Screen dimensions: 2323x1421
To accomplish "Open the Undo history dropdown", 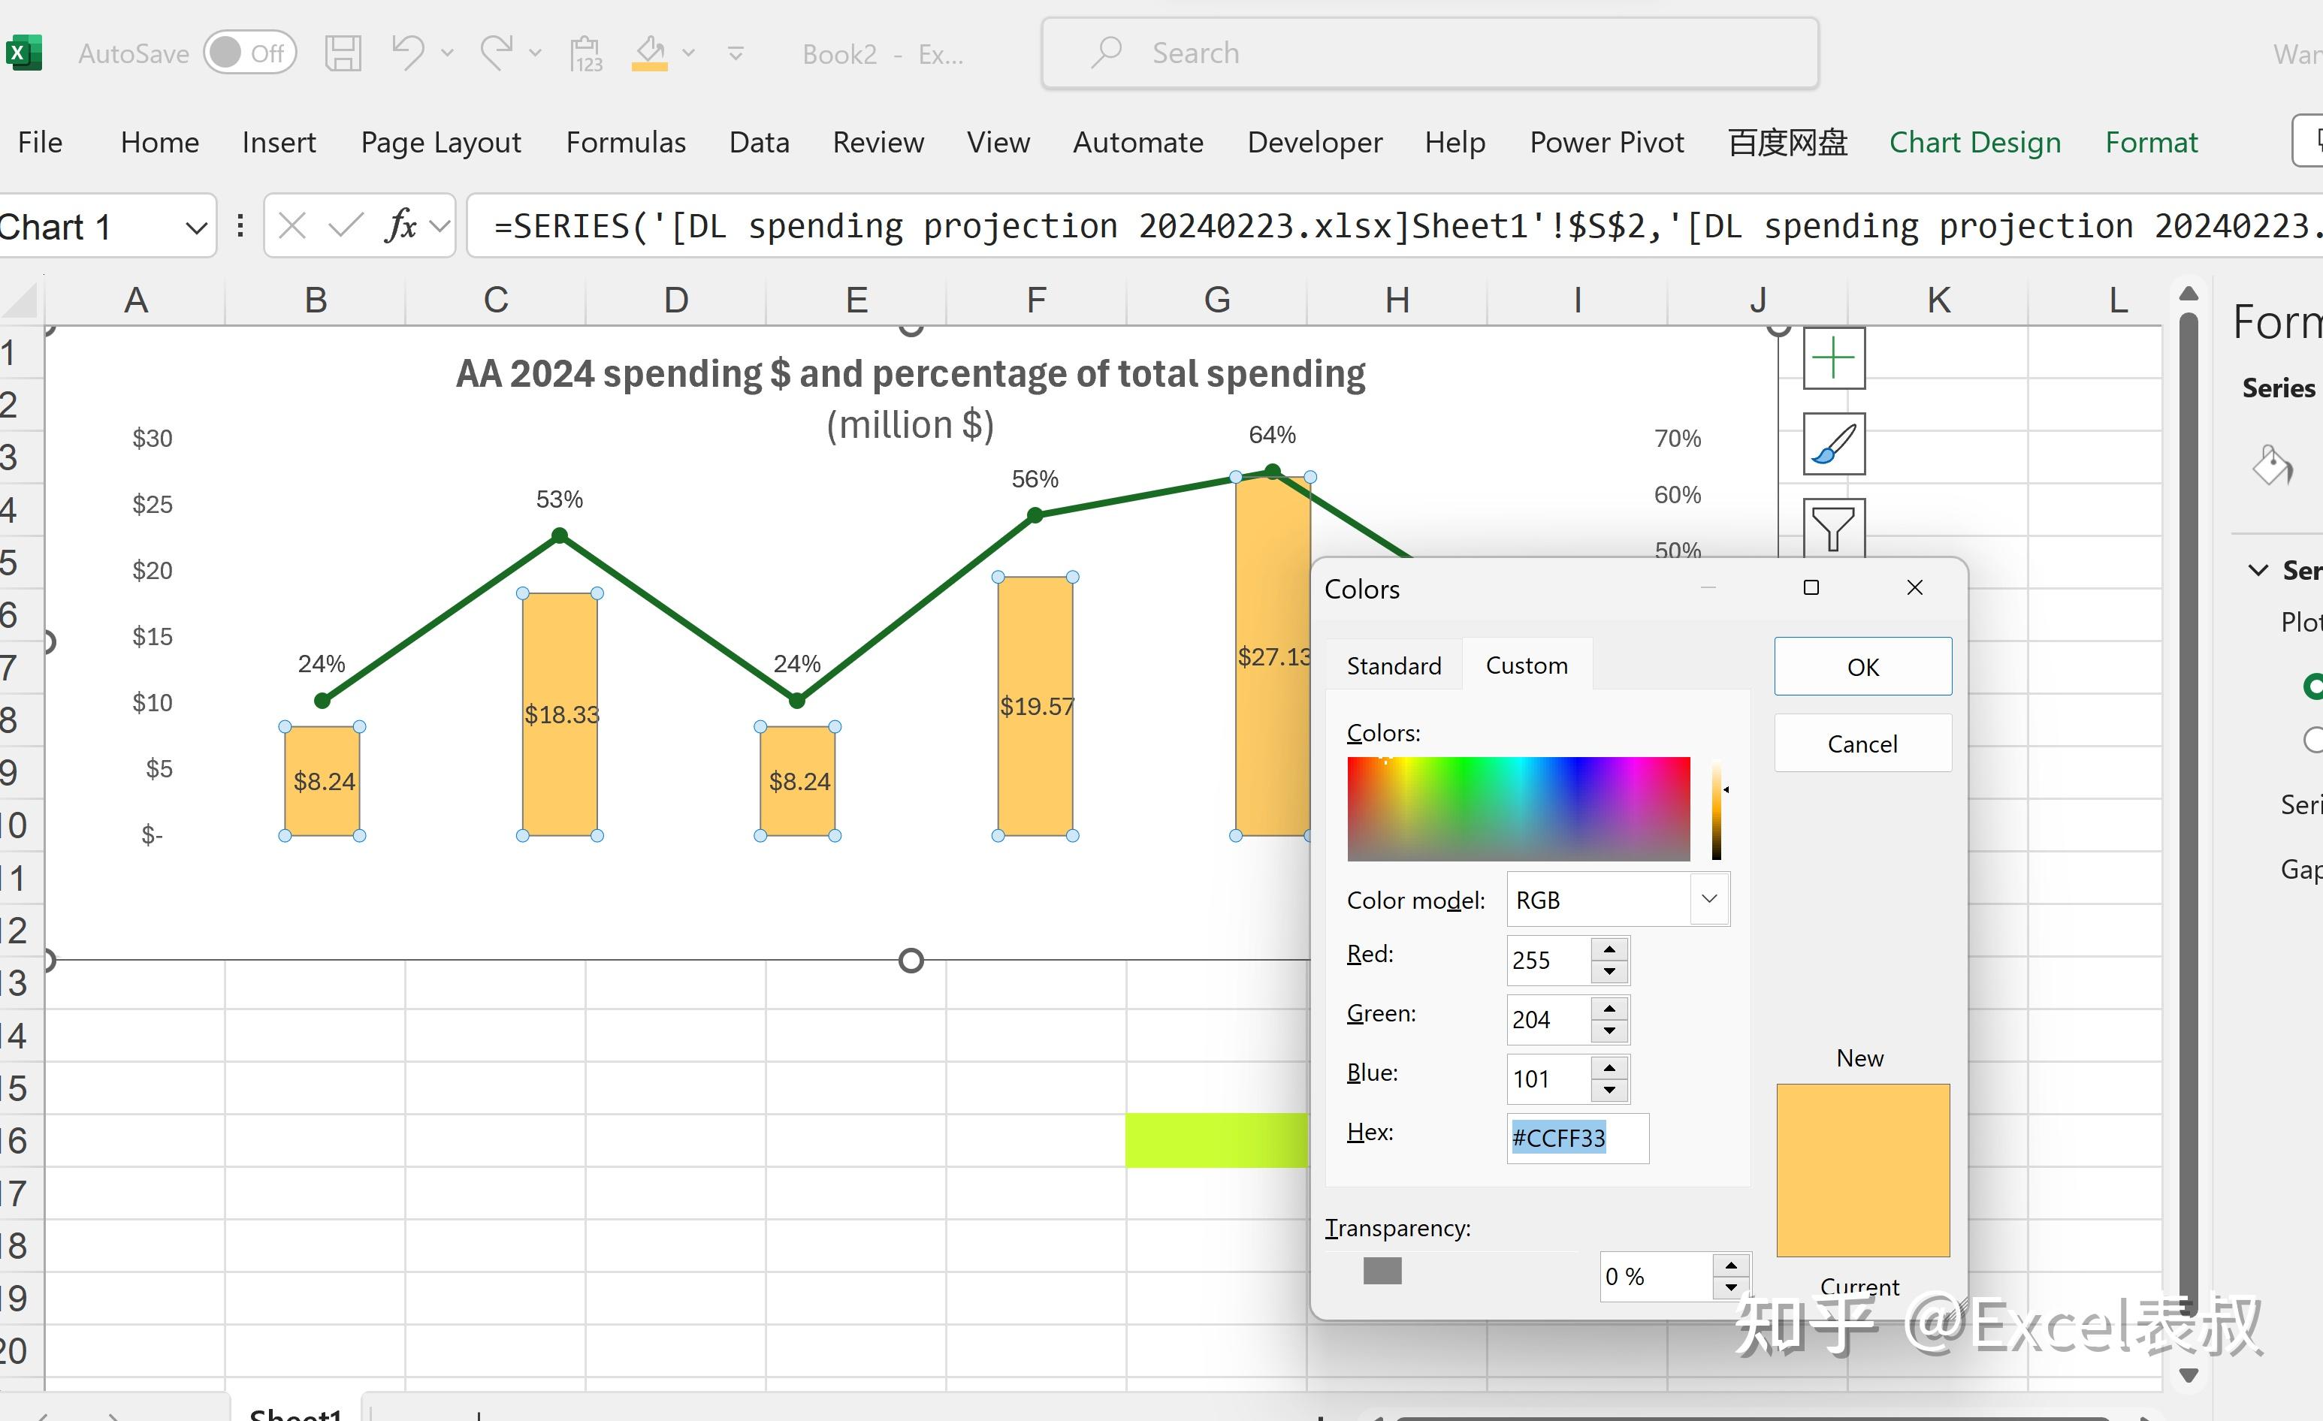I will point(448,53).
